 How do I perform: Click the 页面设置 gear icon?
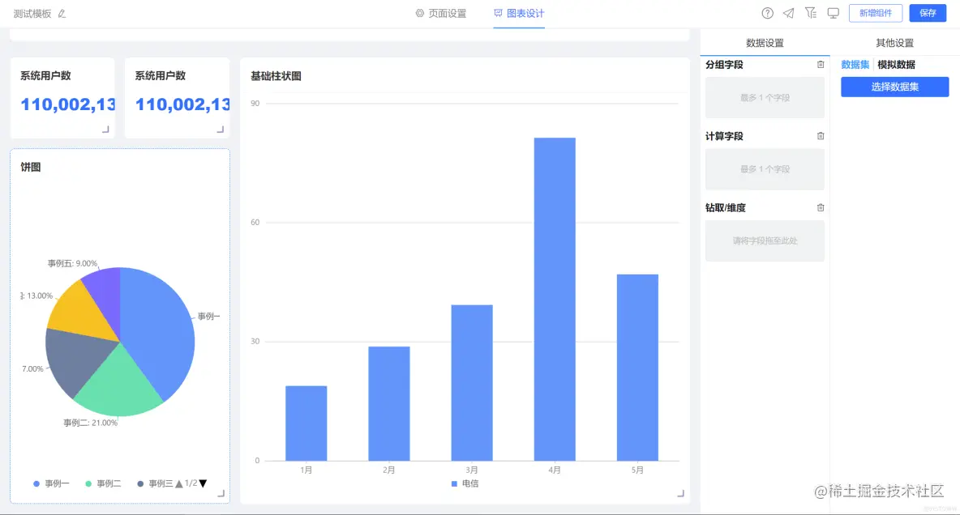pos(419,13)
